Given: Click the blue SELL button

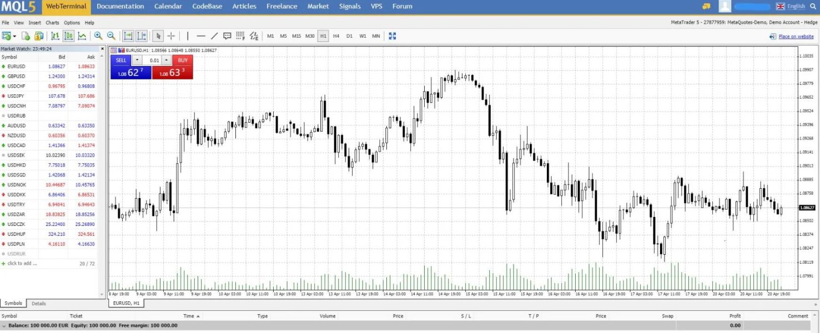Looking at the screenshot, I should [x=130, y=67].
